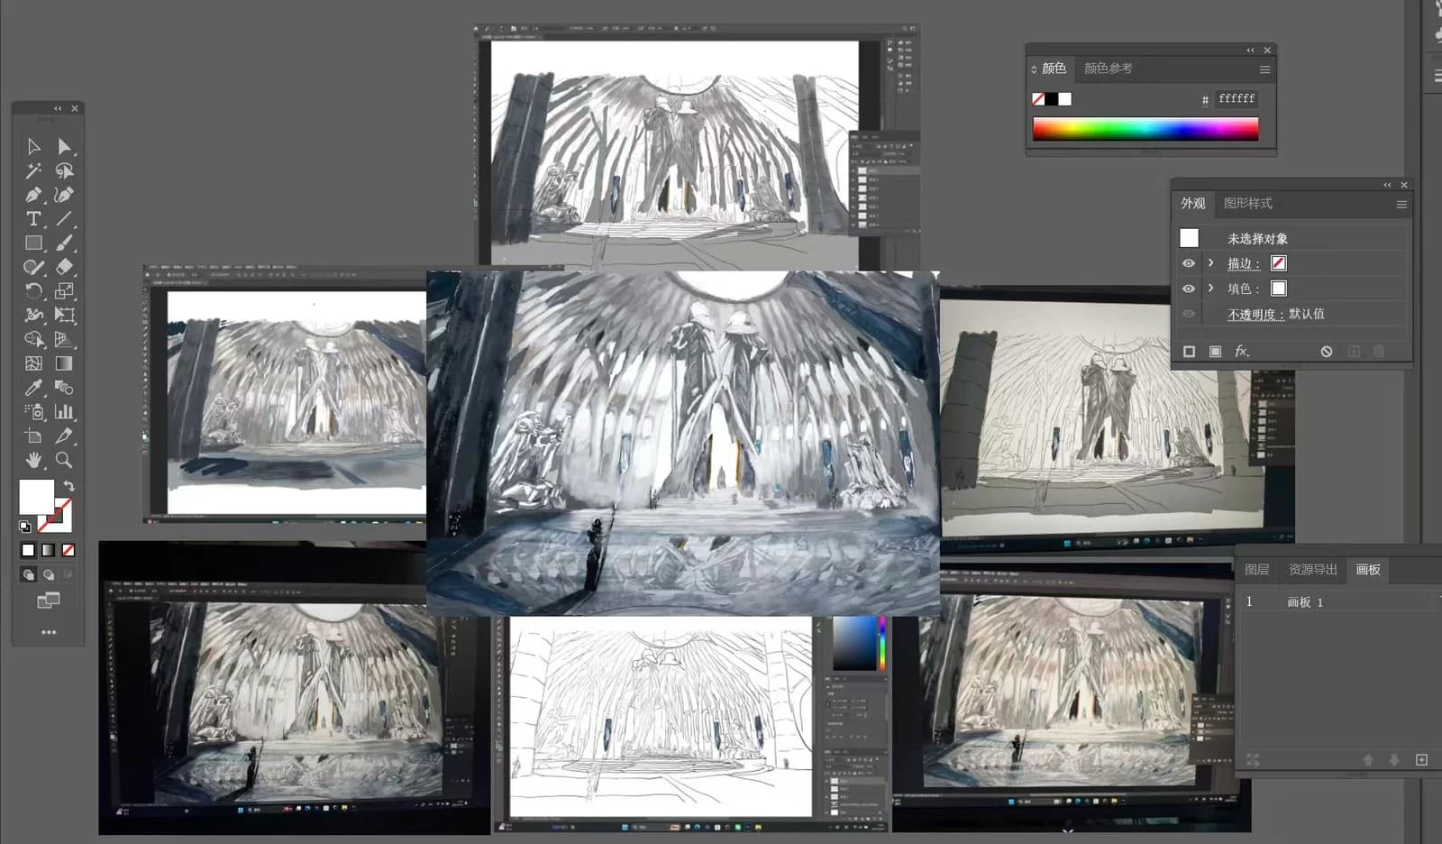Open the 外观 panel options menu
1442x844 pixels.
(1401, 205)
